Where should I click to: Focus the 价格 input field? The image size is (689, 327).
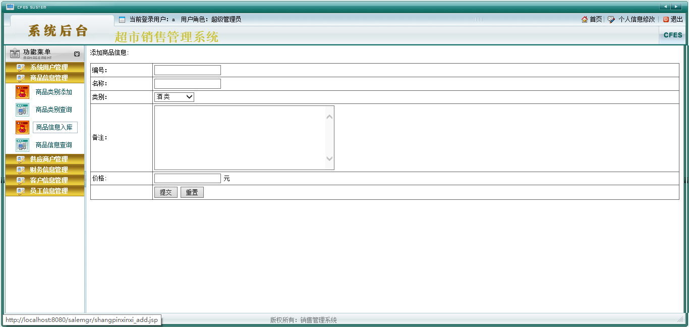click(x=188, y=178)
